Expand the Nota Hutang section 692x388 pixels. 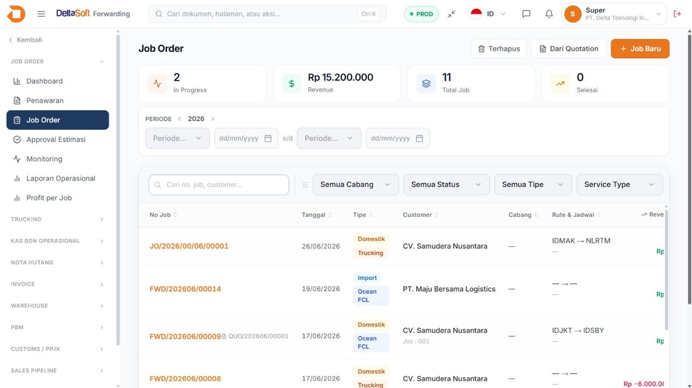[57, 263]
